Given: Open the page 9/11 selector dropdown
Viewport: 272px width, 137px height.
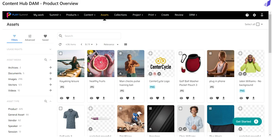Looking at the screenshot, I should tap(89, 45).
